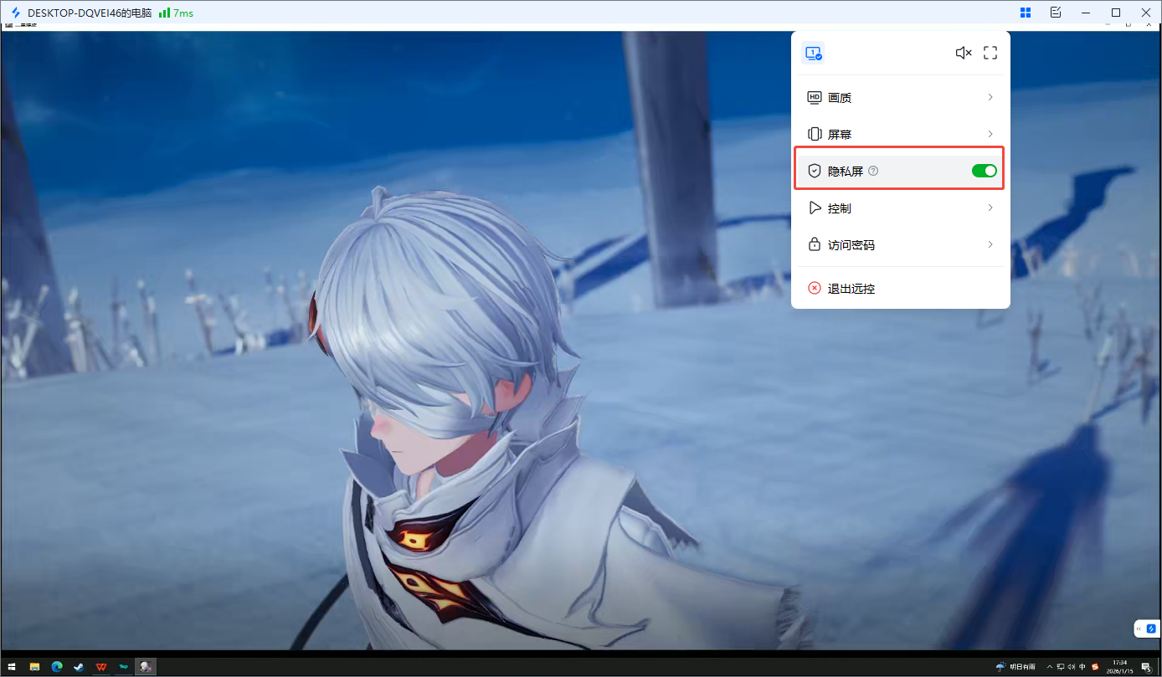Click the collapse arrows floating button at right edge
This screenshot has width=1162, height=677.
[x=1139, y=628]
